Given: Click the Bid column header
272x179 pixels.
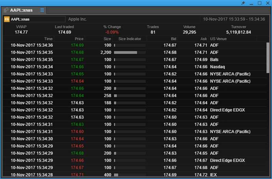Looking at the screenshot, I should pos(173,39).
